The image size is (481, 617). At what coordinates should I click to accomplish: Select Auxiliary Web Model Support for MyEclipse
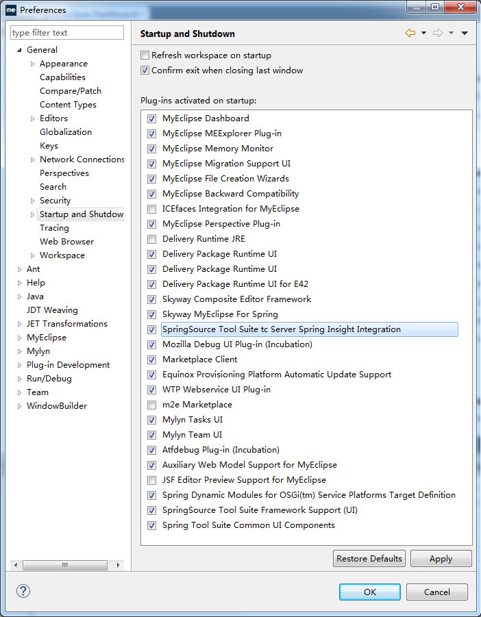tap(249, 465)
